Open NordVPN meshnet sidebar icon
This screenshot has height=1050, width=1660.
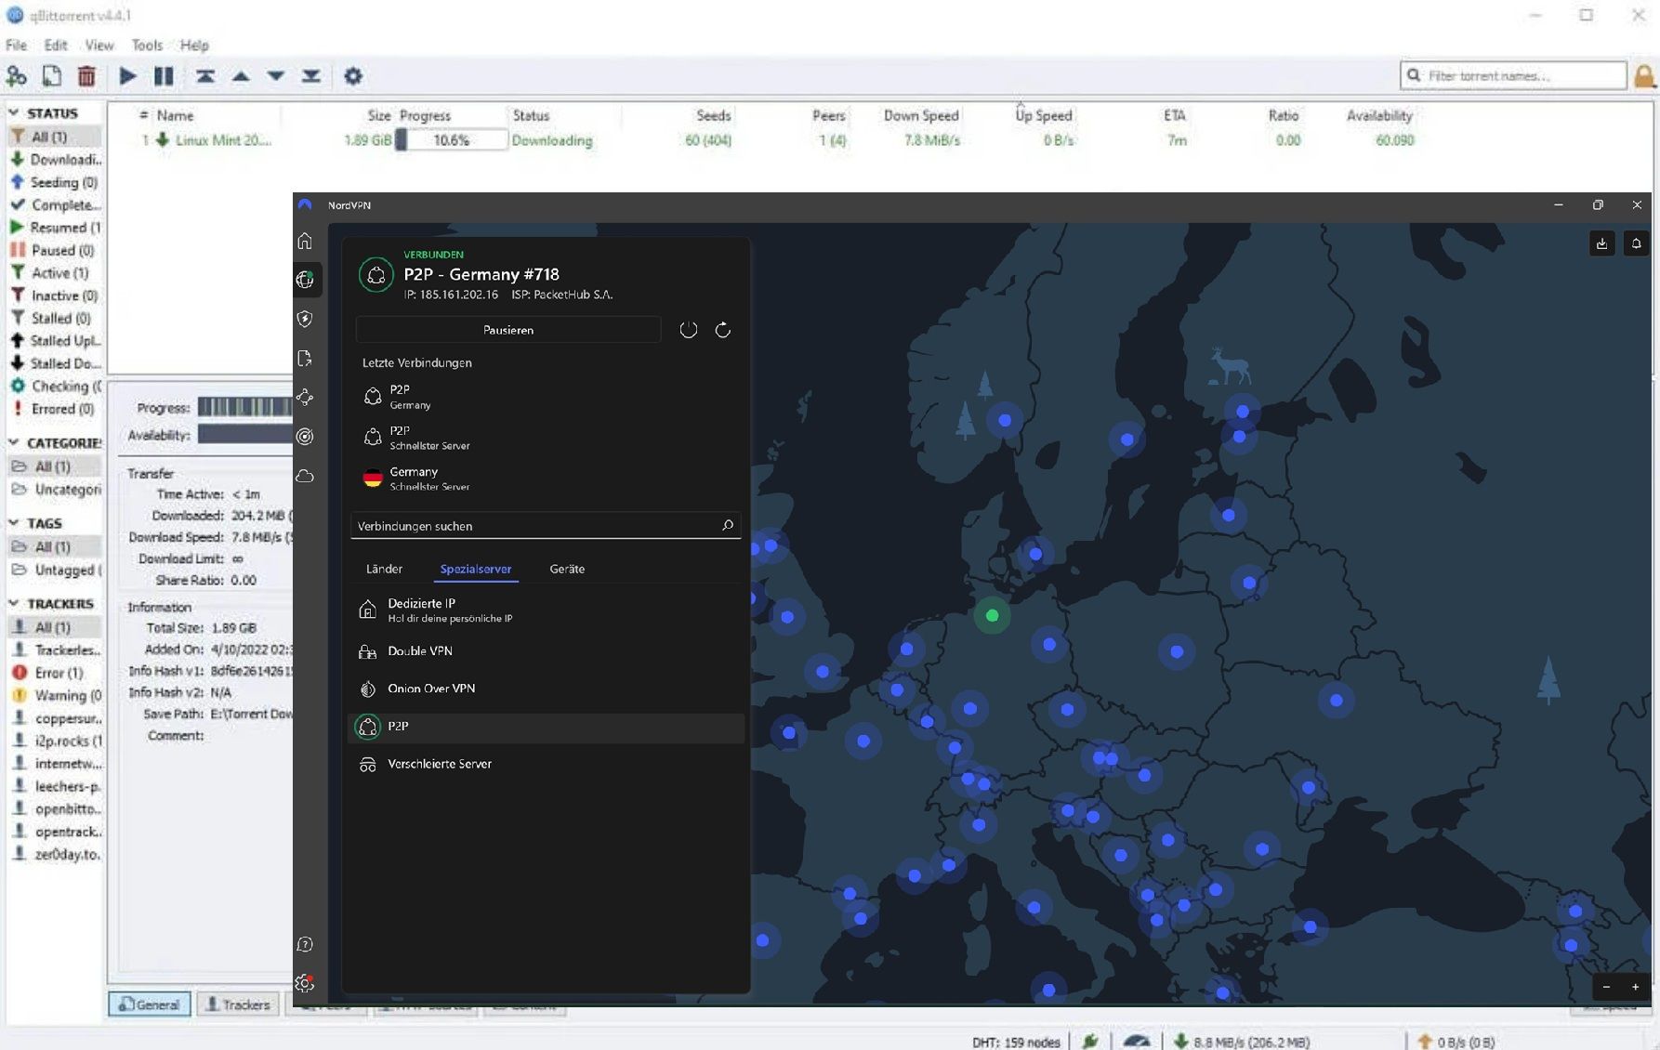[x=305, y=398]
